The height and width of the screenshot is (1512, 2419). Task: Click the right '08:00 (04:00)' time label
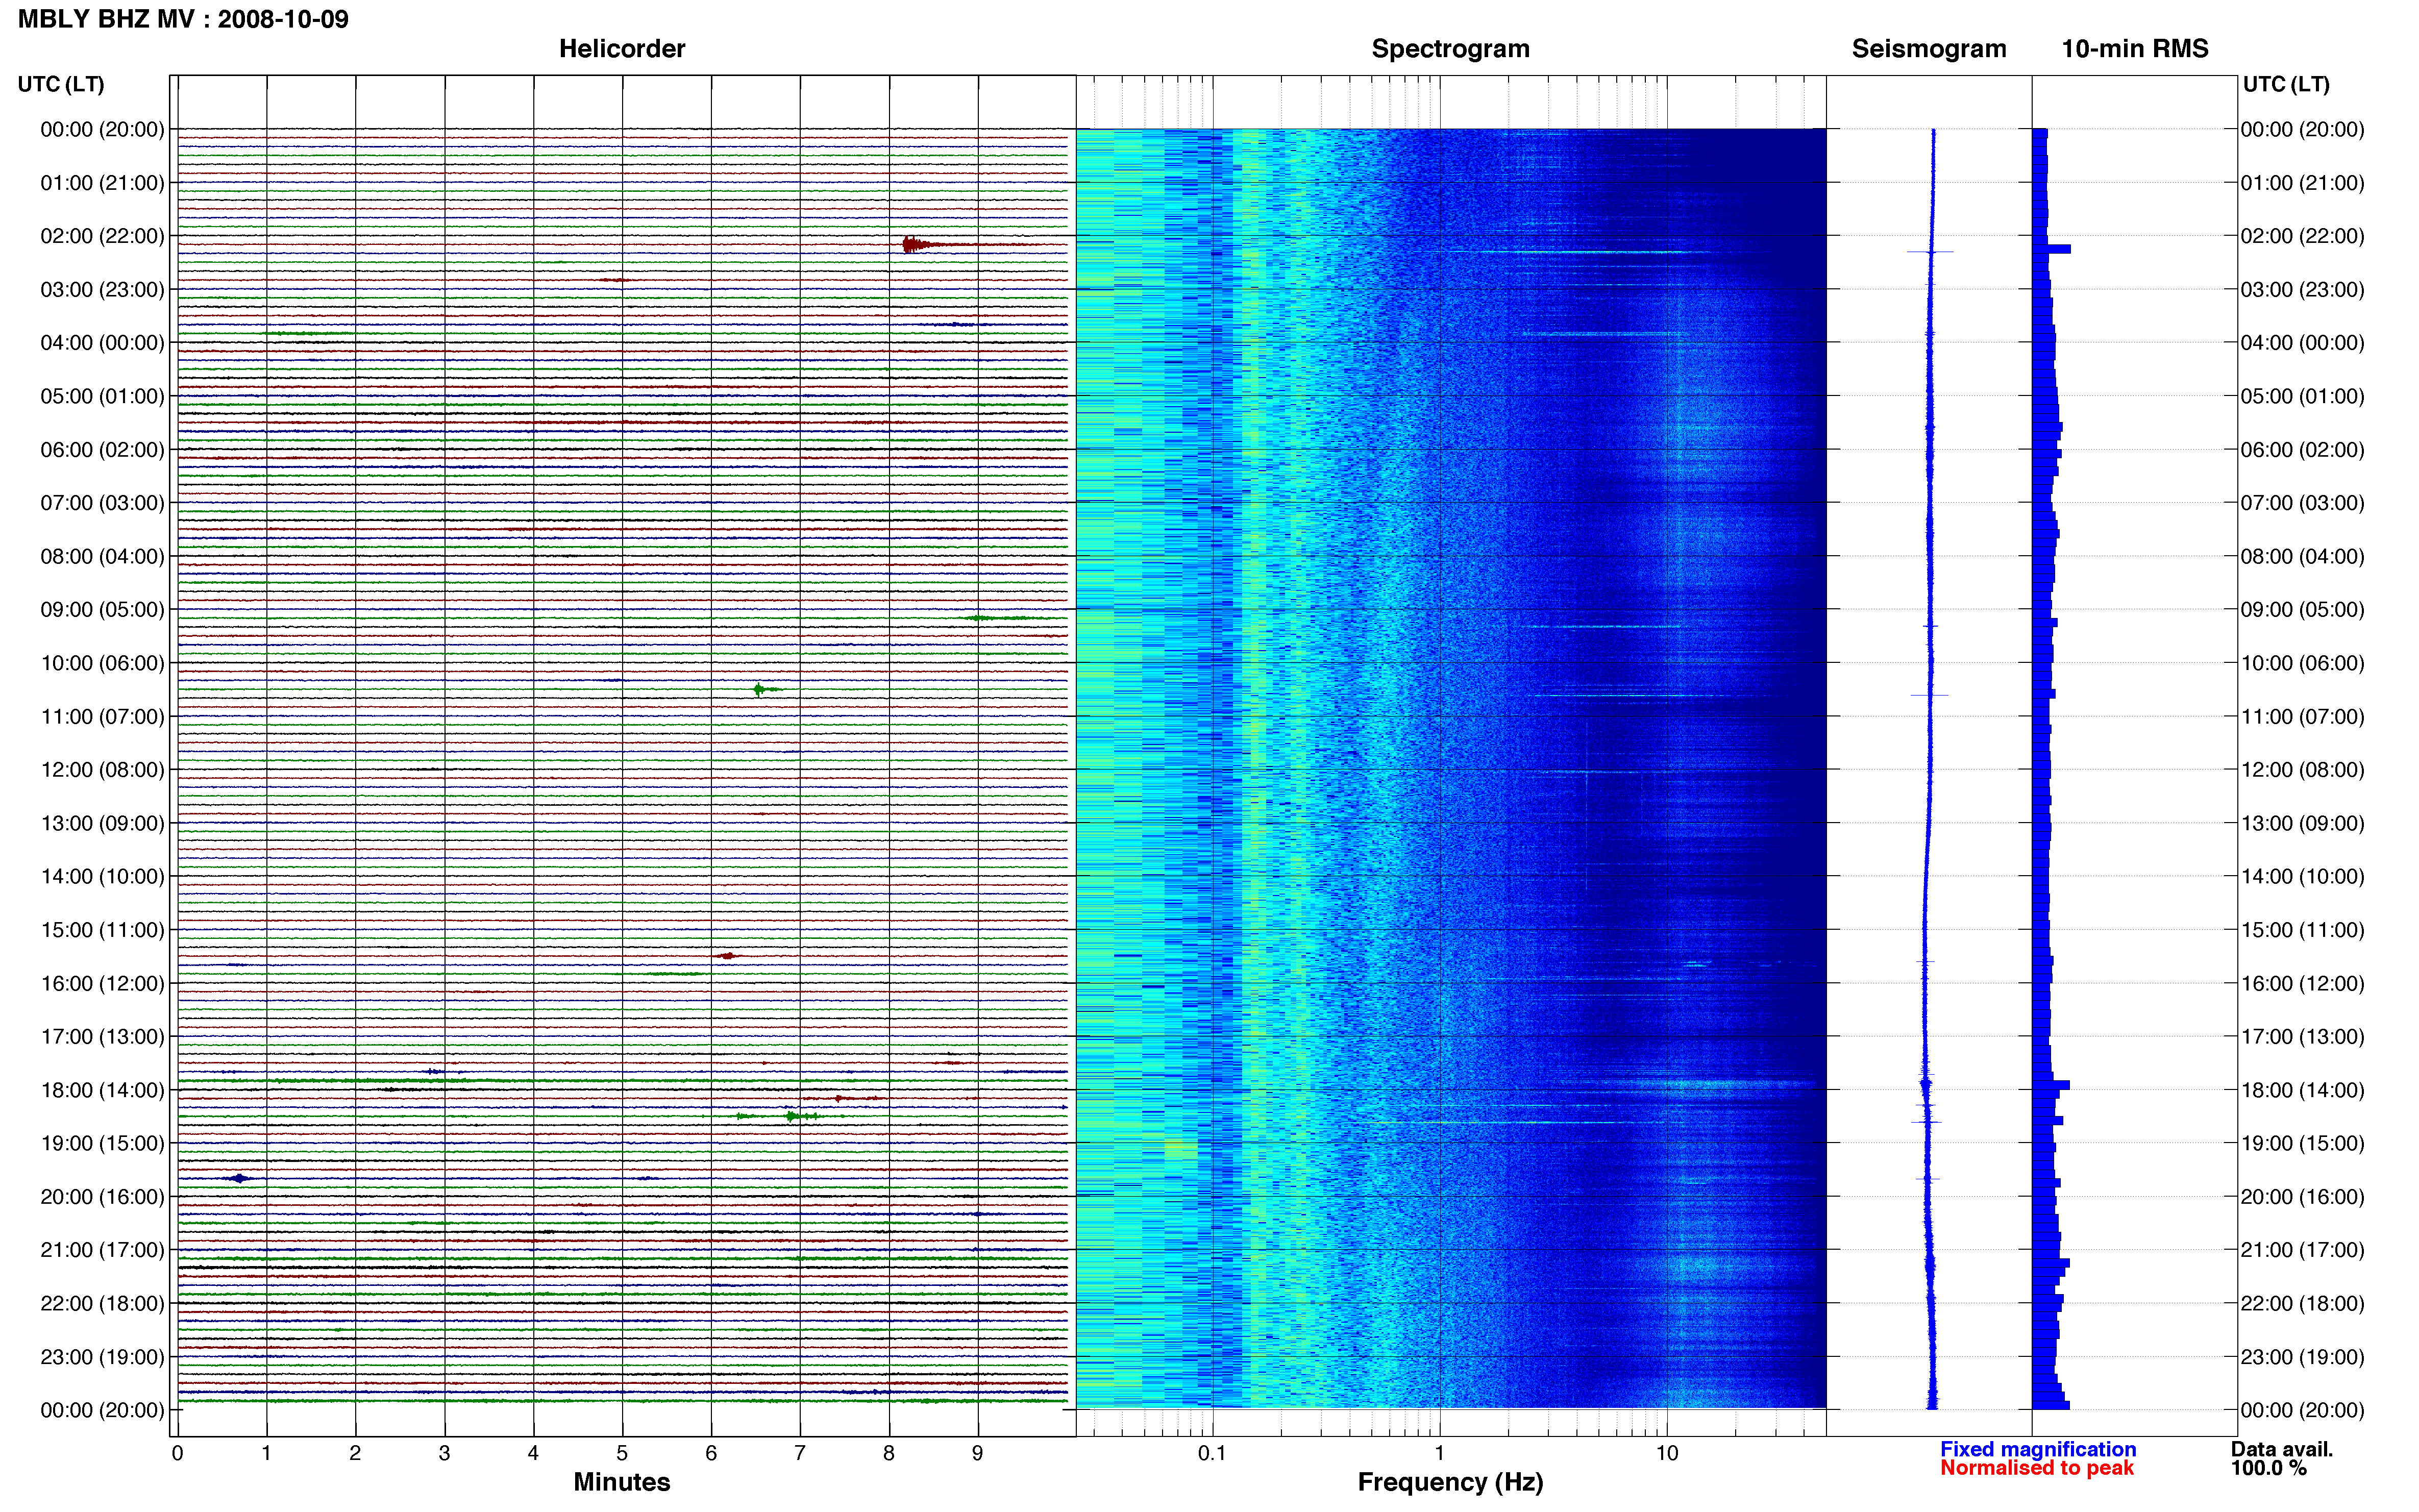click(x=2302, y=556)
